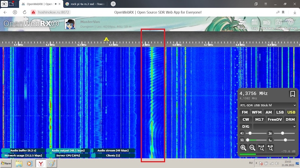Open the Map view icon
The width and height of the screenshot is (300, 168).
(279, 24)
